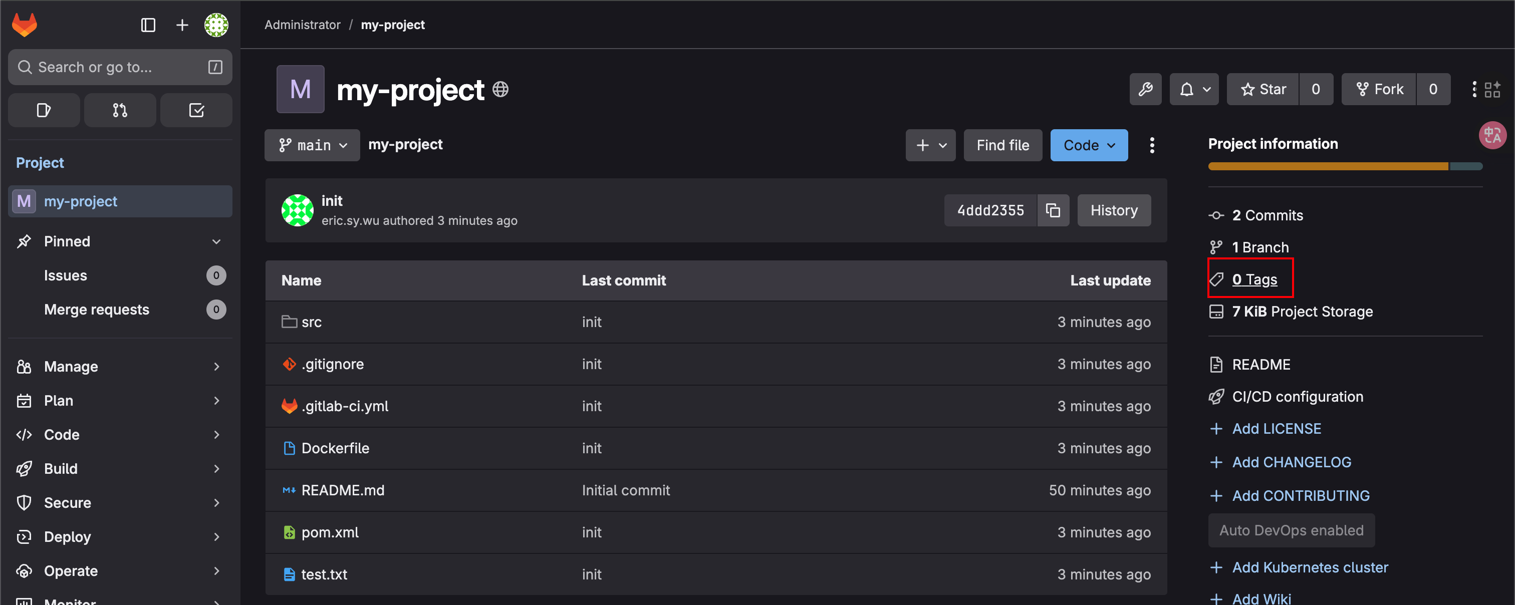This screenshot has height=605, width=1515.
Task: Click the wrench project settings icon
Action: (1145, 89)
